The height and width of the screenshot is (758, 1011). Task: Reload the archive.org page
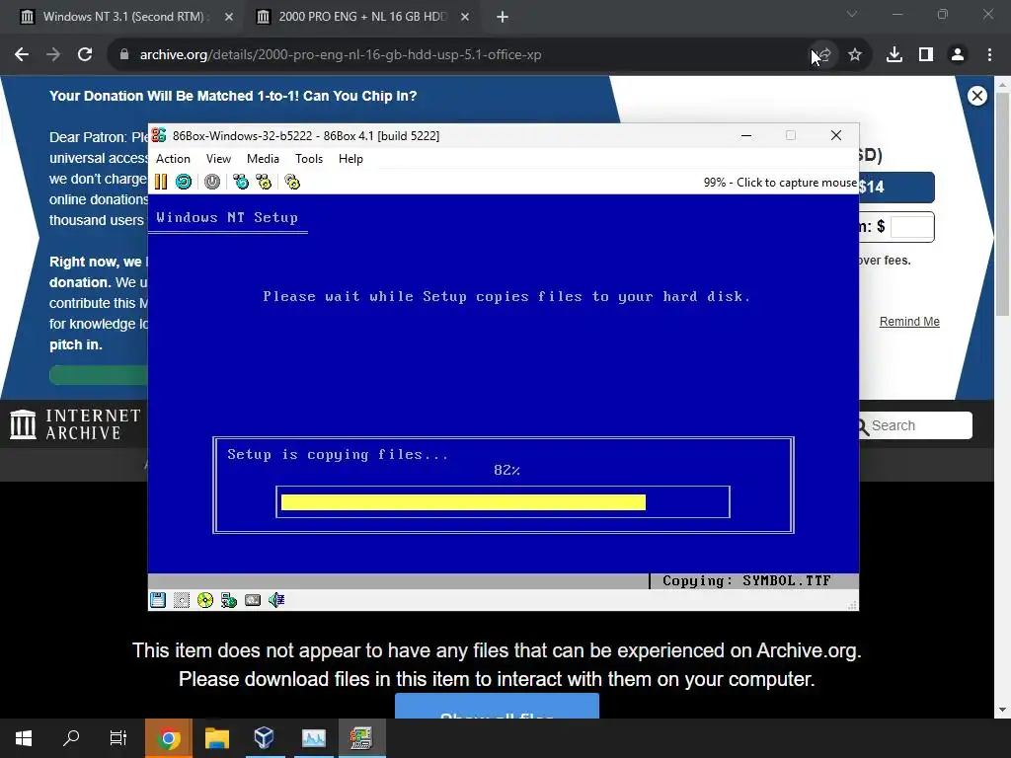pyautogui.click(x=85, y=55)
